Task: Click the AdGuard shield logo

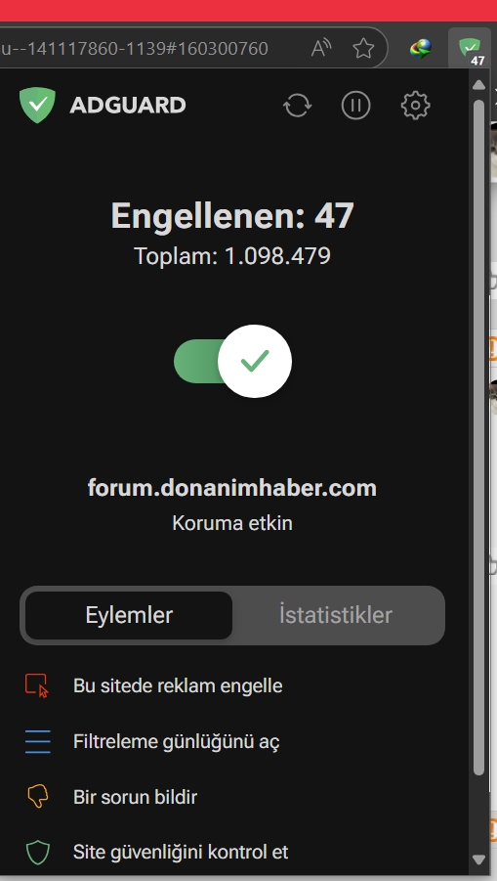Action: (37, 105)
